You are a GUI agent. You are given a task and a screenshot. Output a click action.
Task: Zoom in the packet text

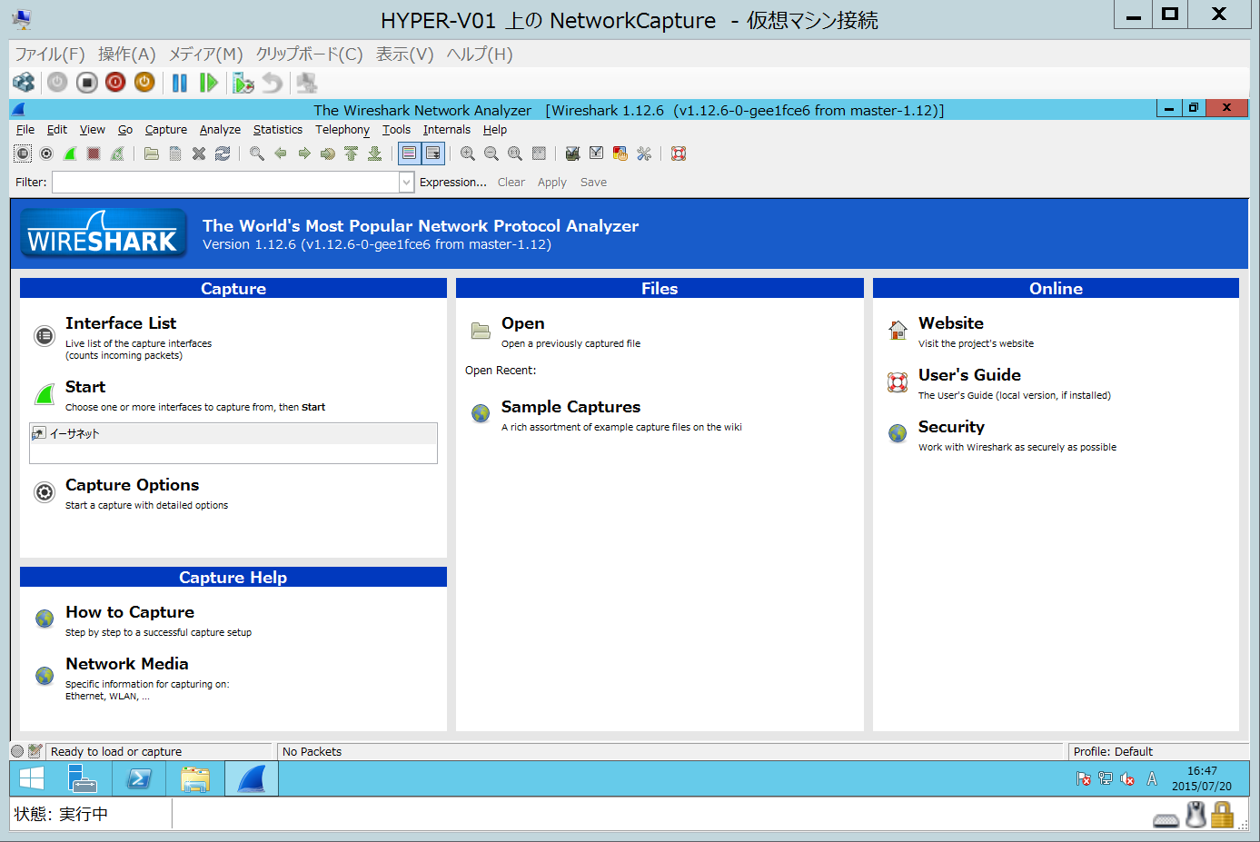[468, 154]
